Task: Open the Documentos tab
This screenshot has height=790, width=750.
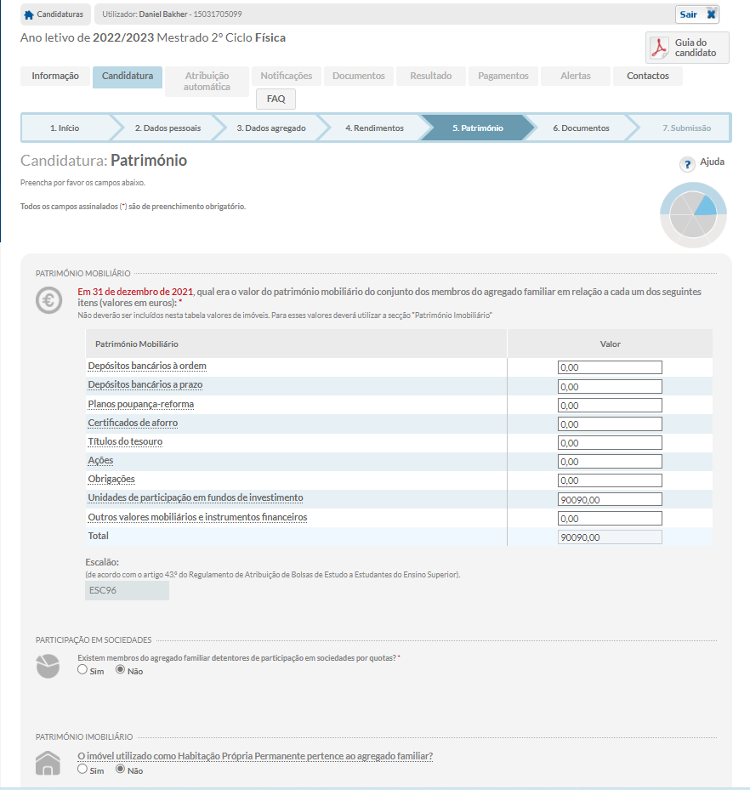Action: [359, 76]
